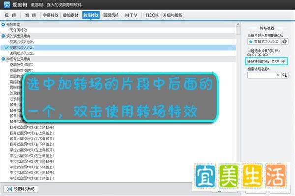The height and width of the screenshot is (196, 295).
Task: Switch to the 字幕特效 tab
Action: pos(51,15)
